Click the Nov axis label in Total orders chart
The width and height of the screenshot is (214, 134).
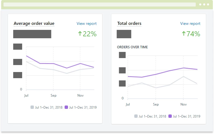pos(184,104)
